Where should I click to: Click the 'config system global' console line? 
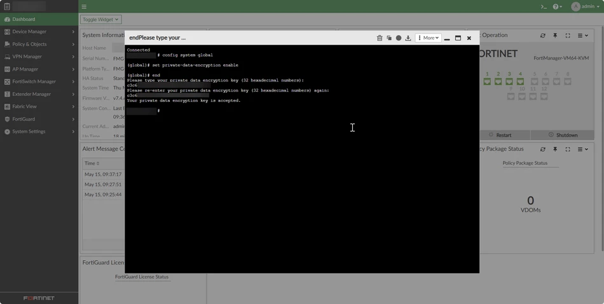pyautogui.click(x=187, y=55)
